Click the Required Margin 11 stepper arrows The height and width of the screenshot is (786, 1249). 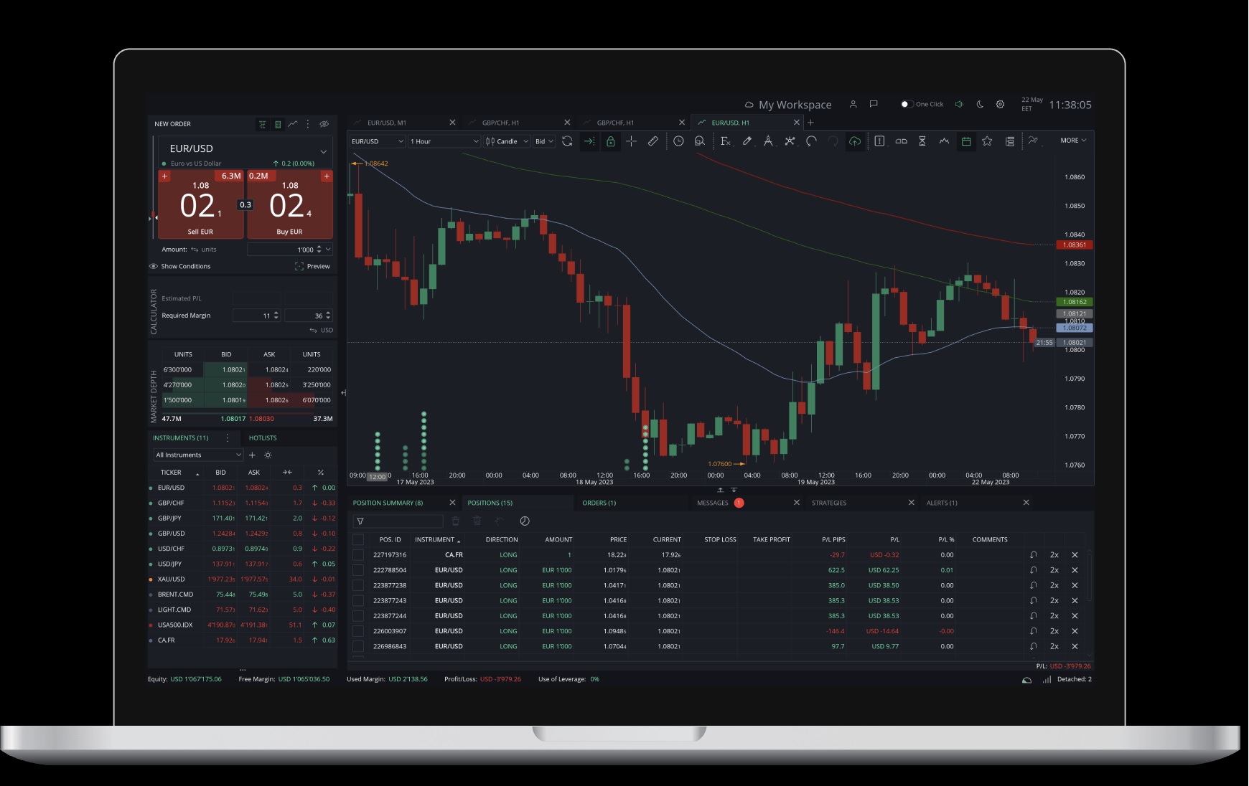[x=276, y=316]
